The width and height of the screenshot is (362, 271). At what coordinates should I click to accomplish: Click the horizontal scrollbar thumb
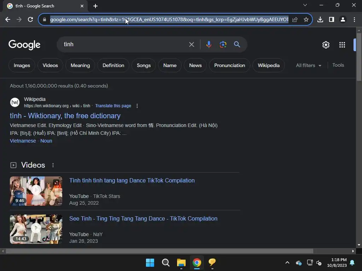(x=159, y=251)
